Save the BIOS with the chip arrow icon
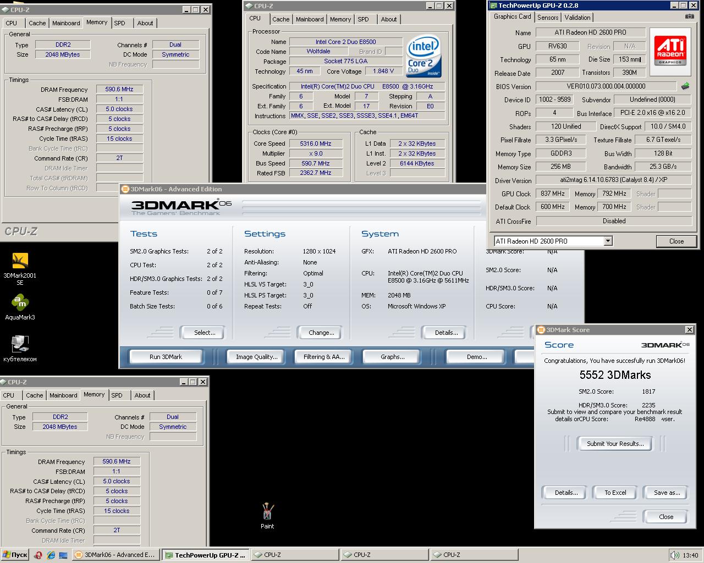704x563 pixels. (685, 86)
